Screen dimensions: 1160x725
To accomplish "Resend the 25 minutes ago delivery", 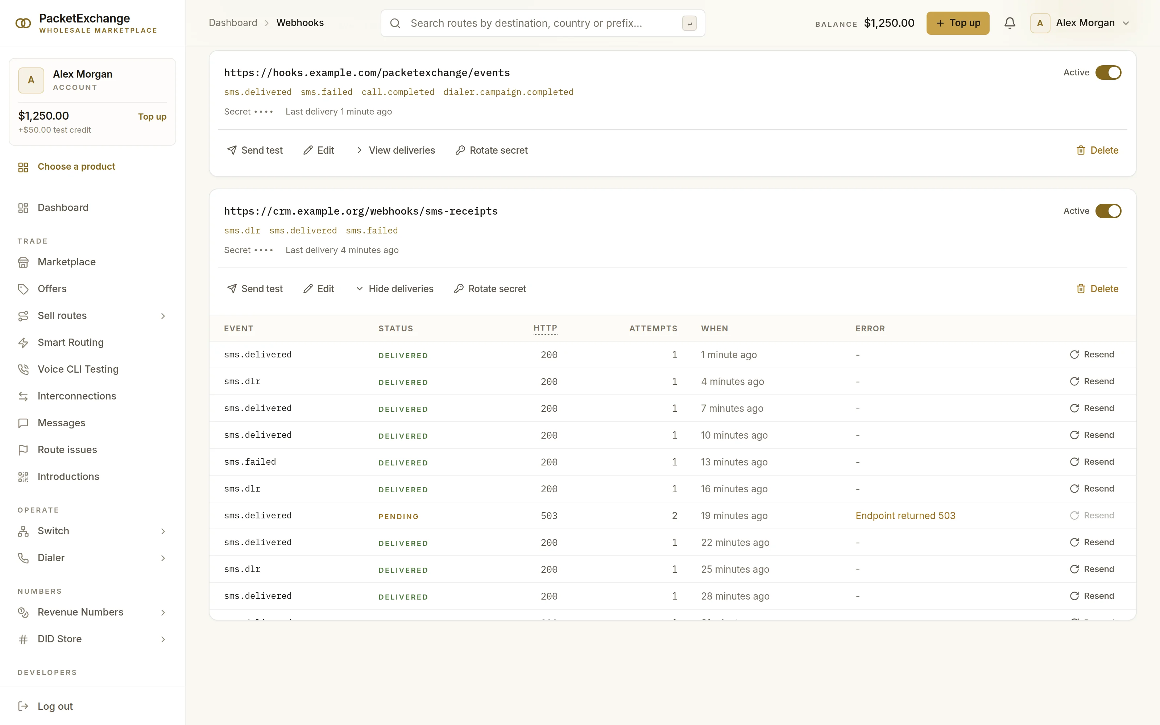I will pyautogui.click(x=1092, y=569).
